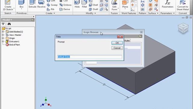The width and height of the screenshot is (193, 109).
Task: Select 01.ipt in the model tree
Action: (7, 28)
